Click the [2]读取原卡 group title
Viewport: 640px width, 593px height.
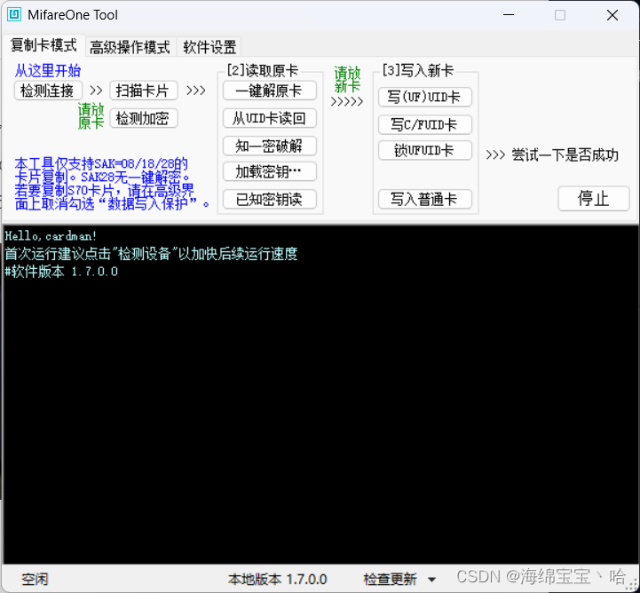[x=263, y=71]
